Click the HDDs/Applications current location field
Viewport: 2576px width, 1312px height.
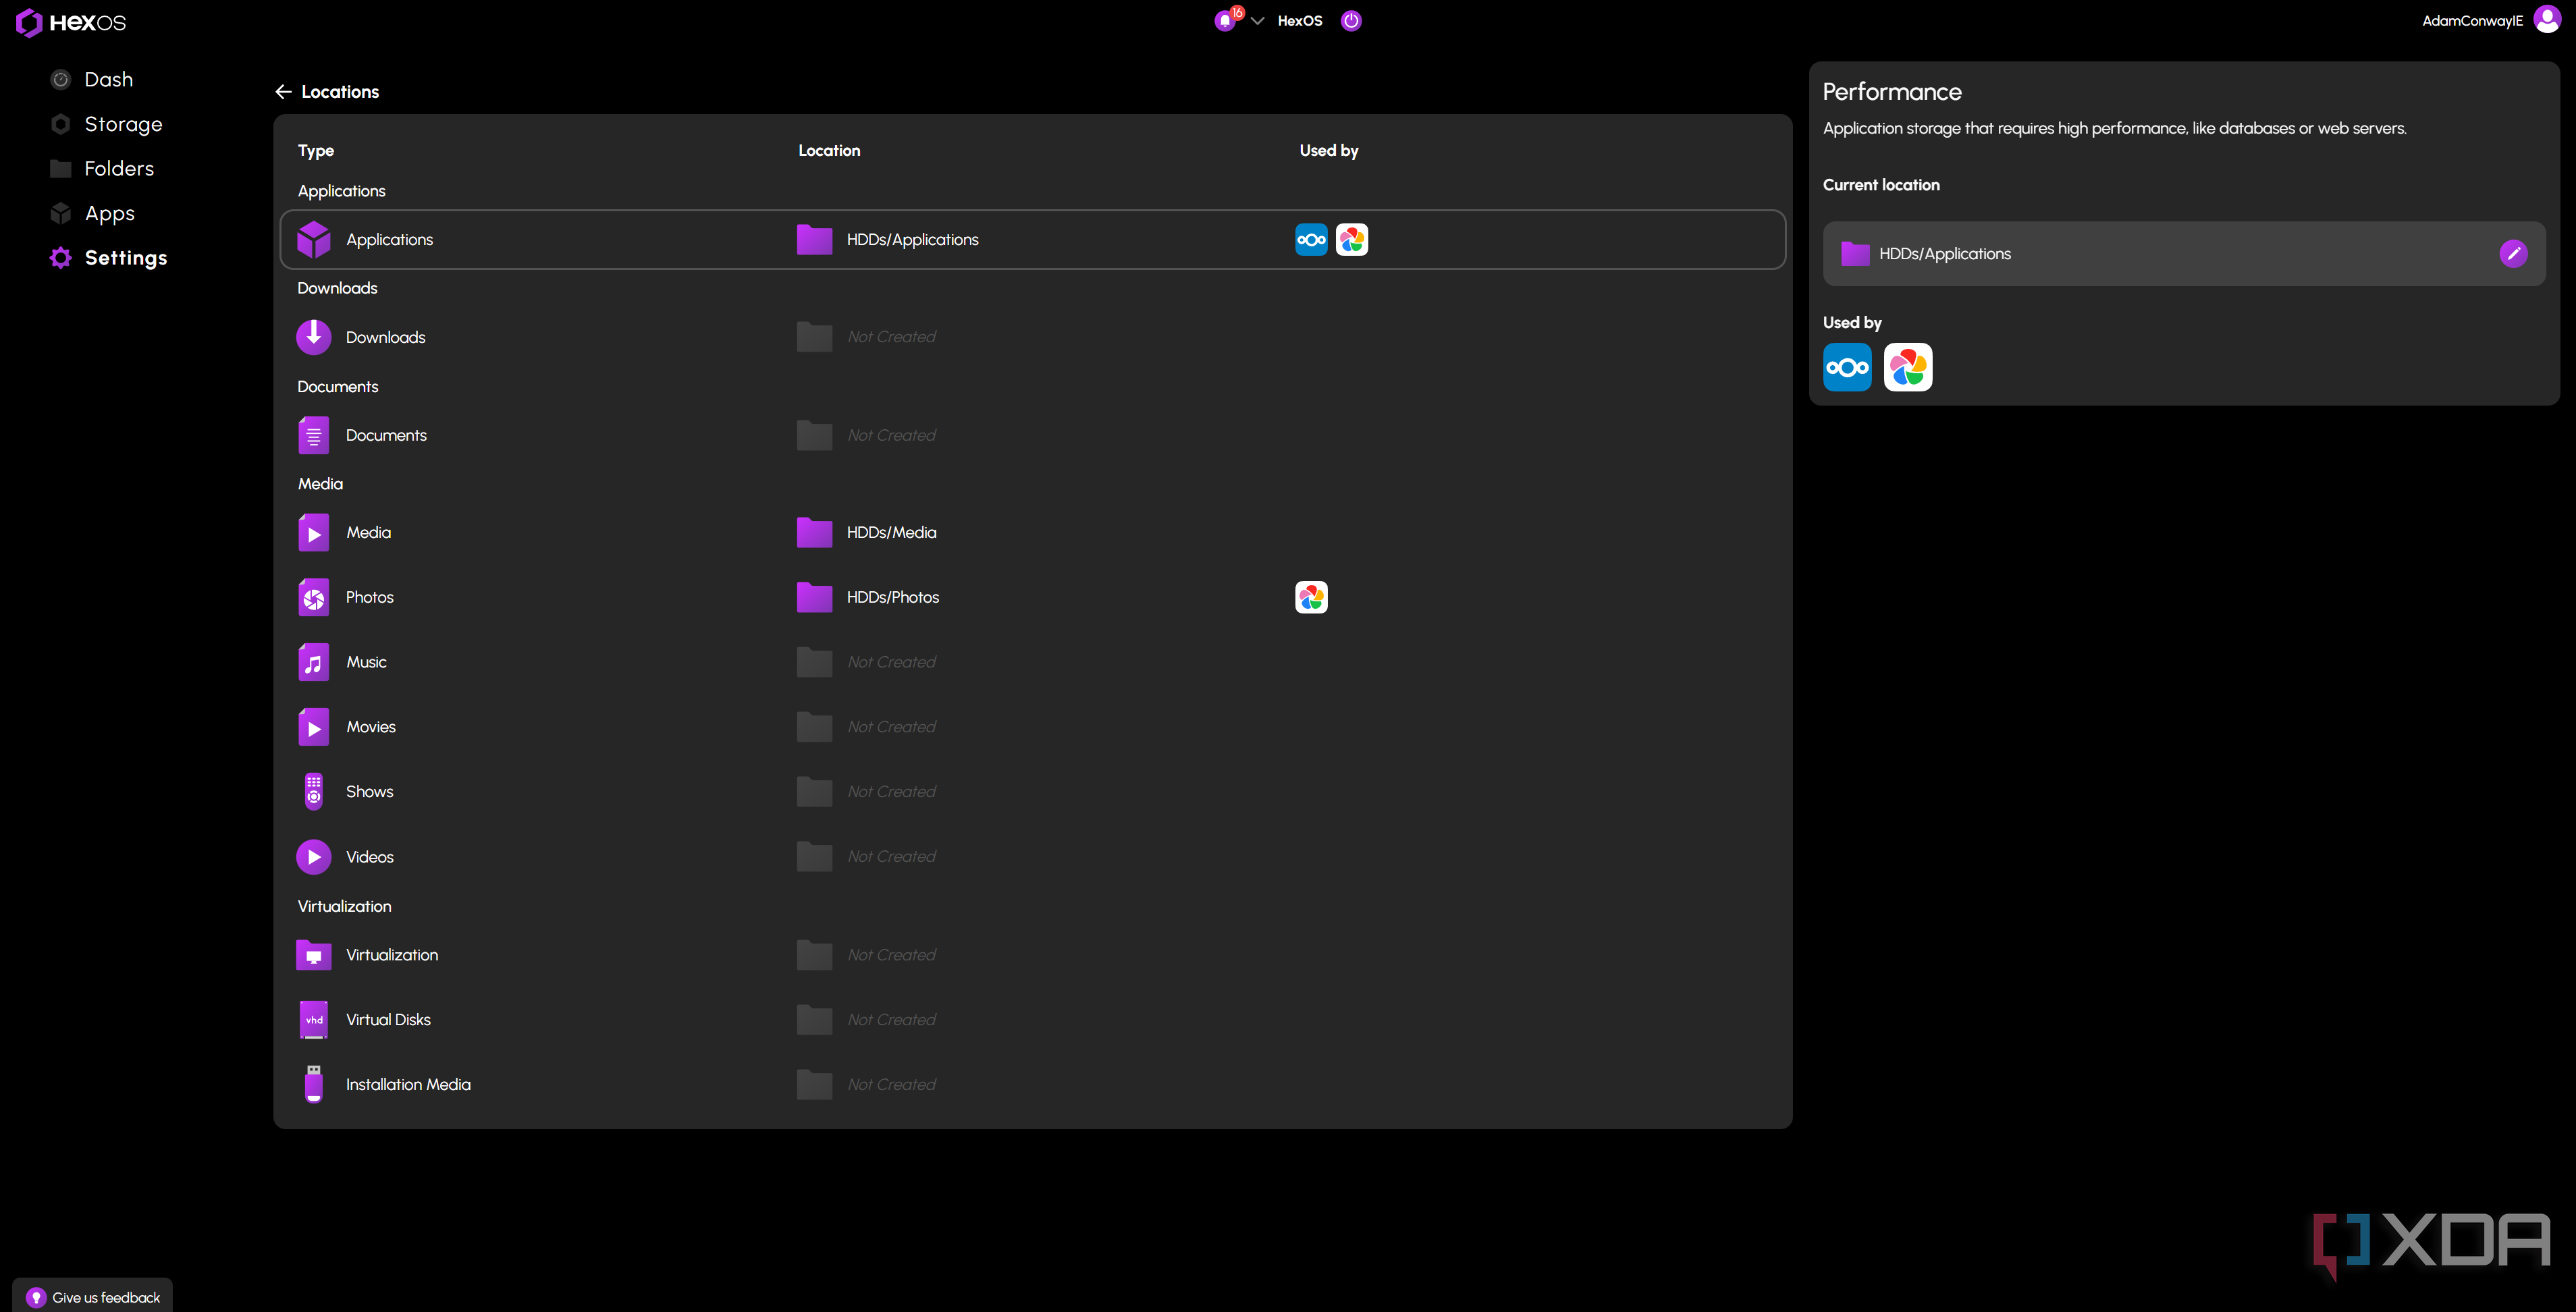pyautogui.click(x=2184, y=254)
